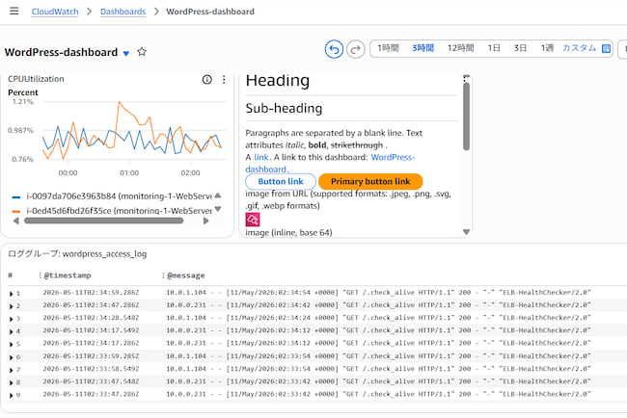The width and height of the screenshot is (627, 418).
Task: Open the hamburger navigation menu
Action: point(14,11)
